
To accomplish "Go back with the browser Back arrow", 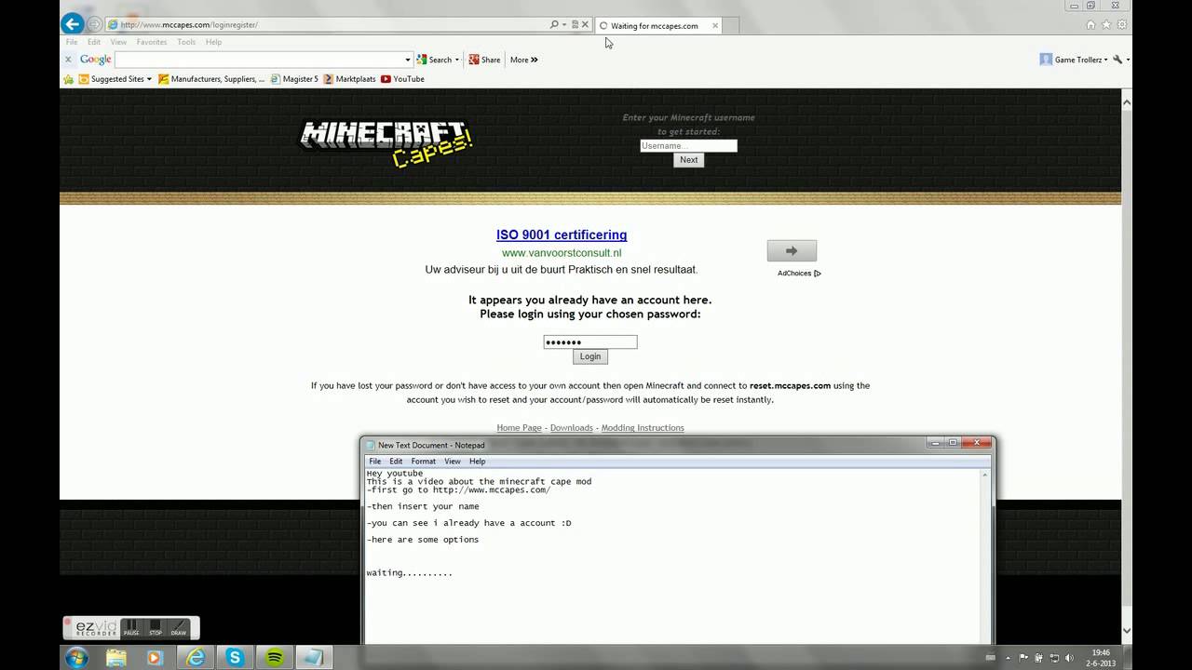I will 72,24.
